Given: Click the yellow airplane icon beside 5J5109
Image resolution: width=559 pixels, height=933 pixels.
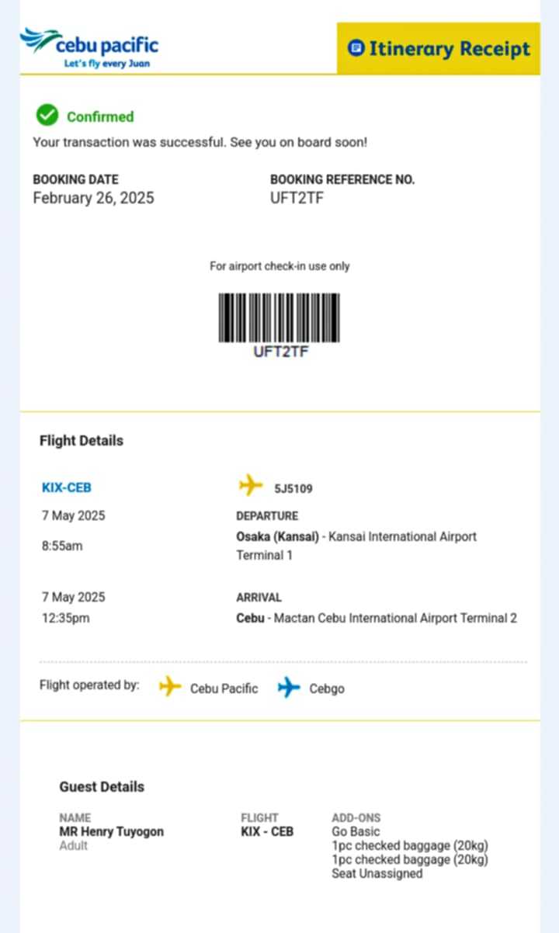Looking at the screenshot, I should pos(250,486).
